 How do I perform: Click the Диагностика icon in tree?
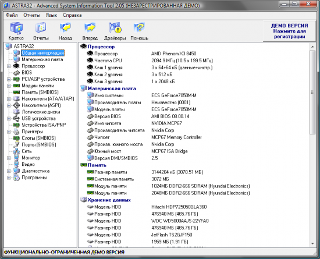point(16,171)
